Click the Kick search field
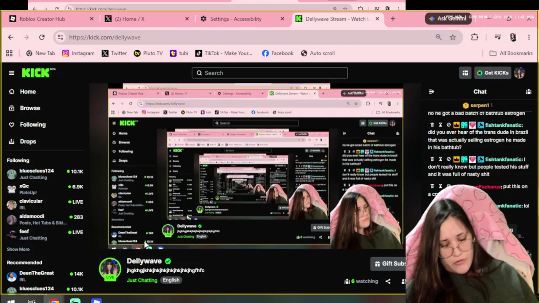The image size is (539, 303). coord(269,73)
